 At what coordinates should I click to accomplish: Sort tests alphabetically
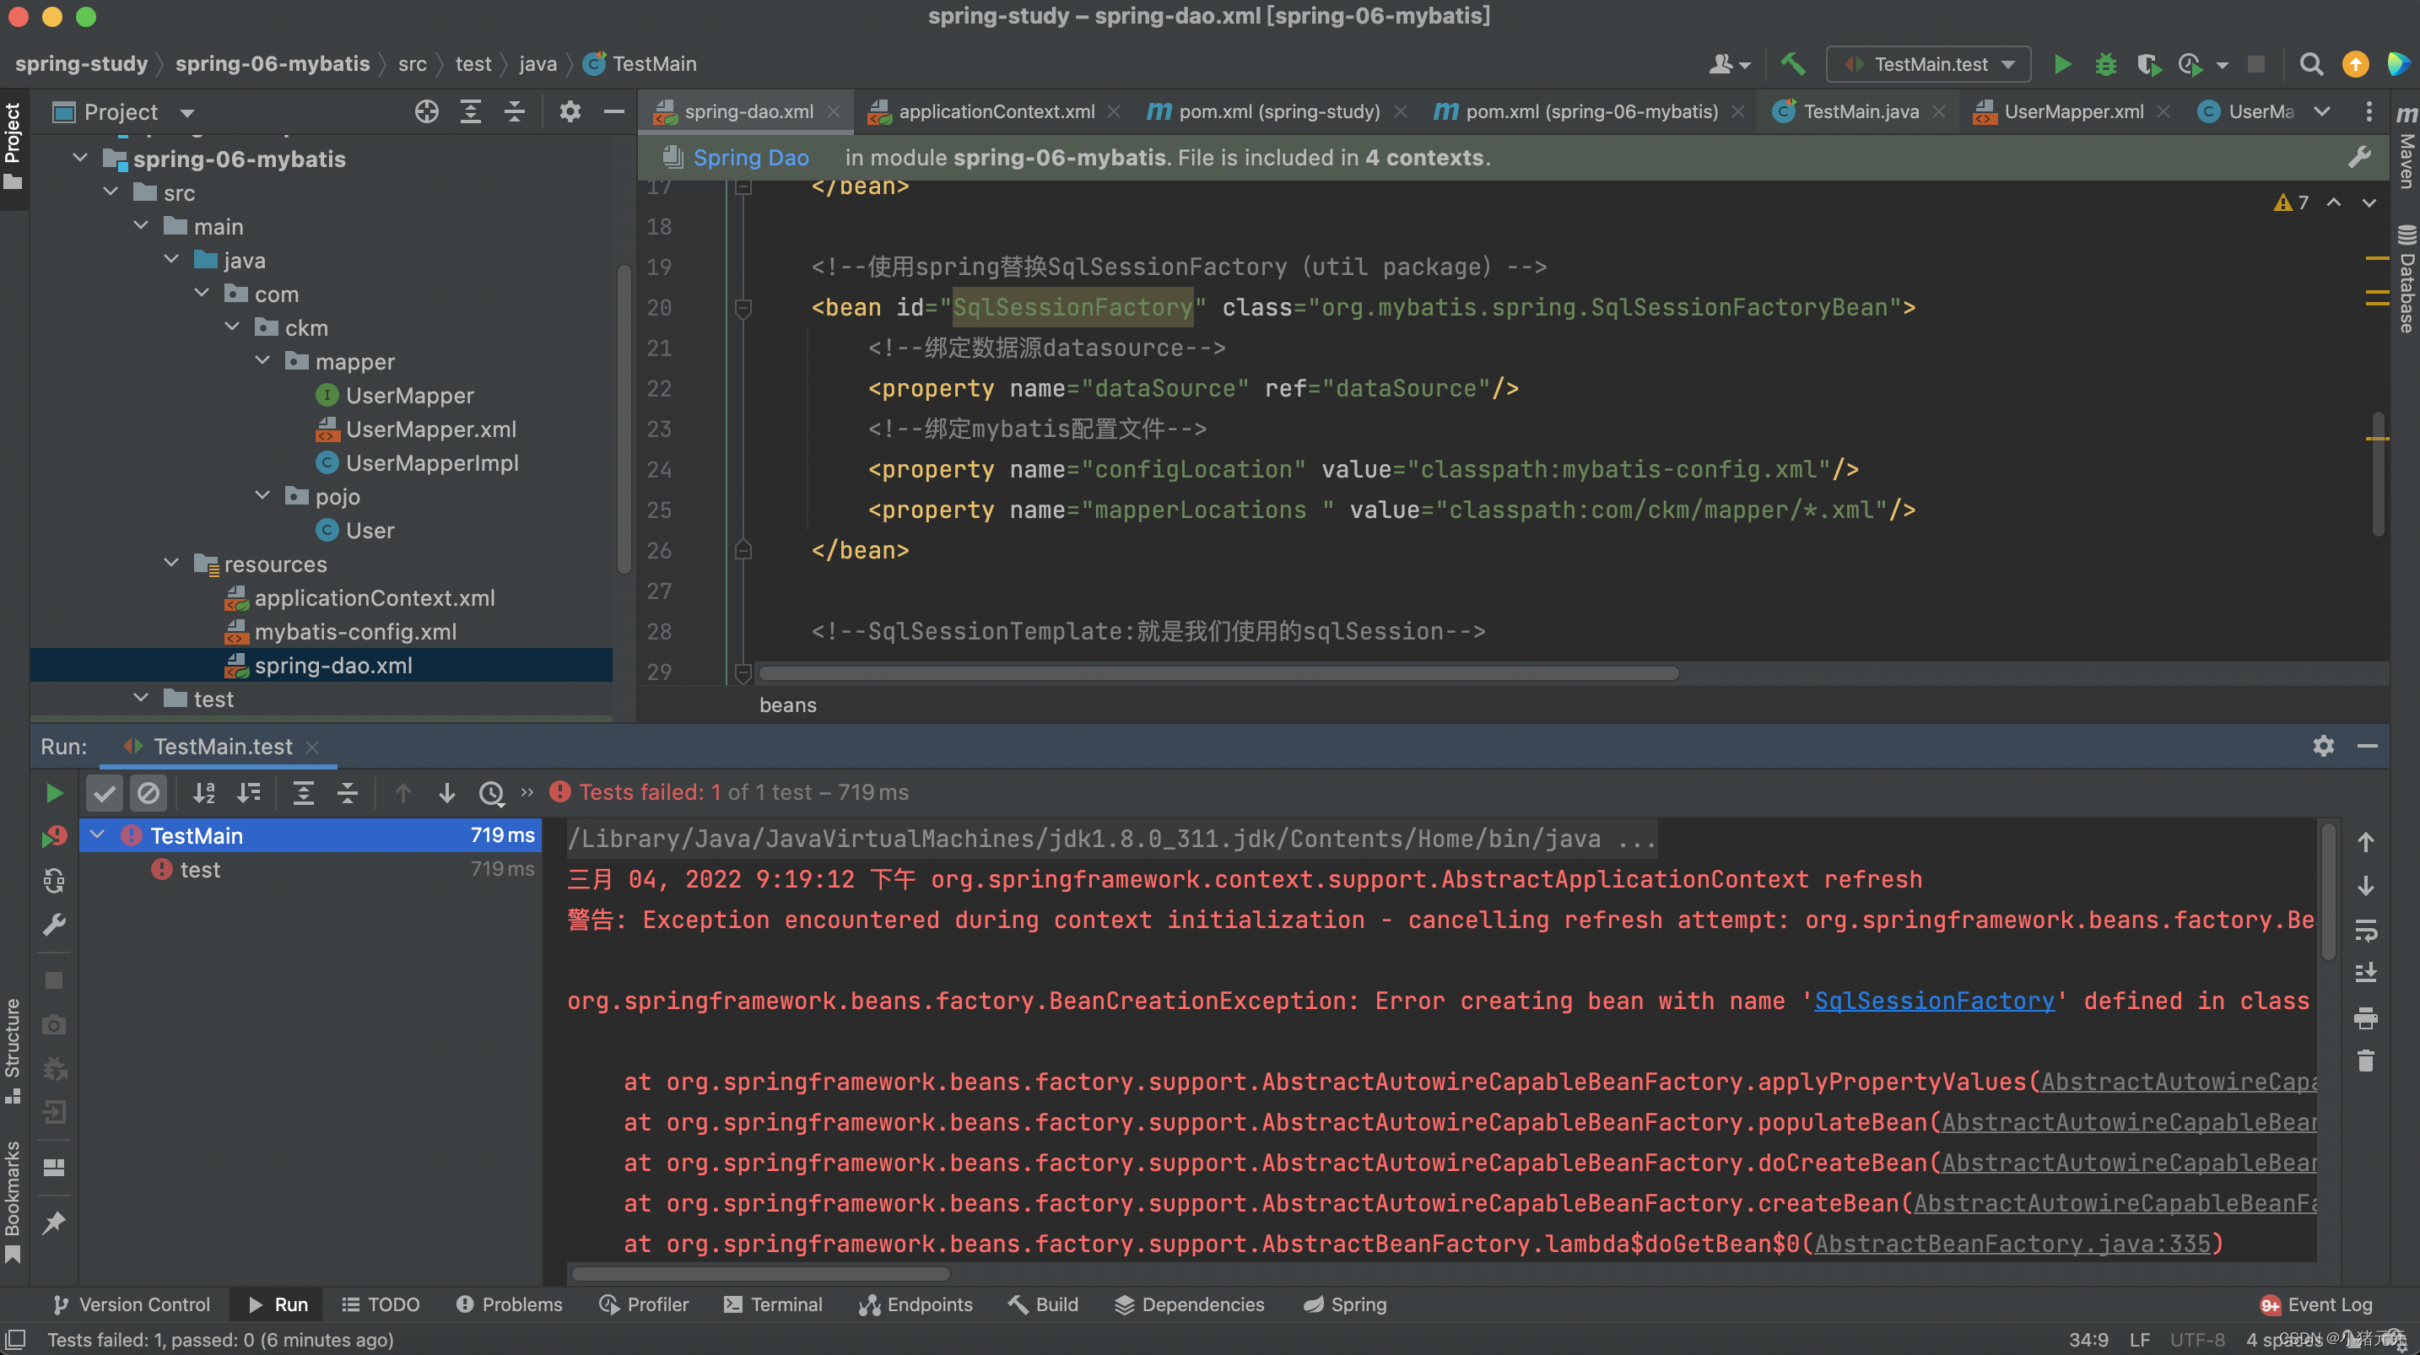[204, 793]
